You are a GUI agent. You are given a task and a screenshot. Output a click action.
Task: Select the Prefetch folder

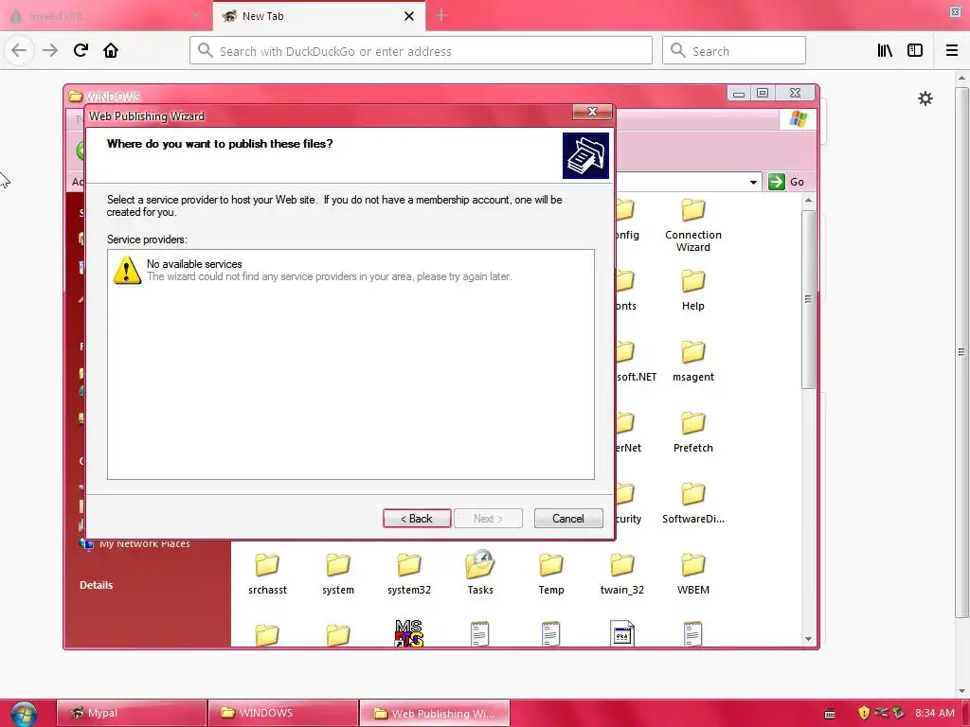pos(692,432)
